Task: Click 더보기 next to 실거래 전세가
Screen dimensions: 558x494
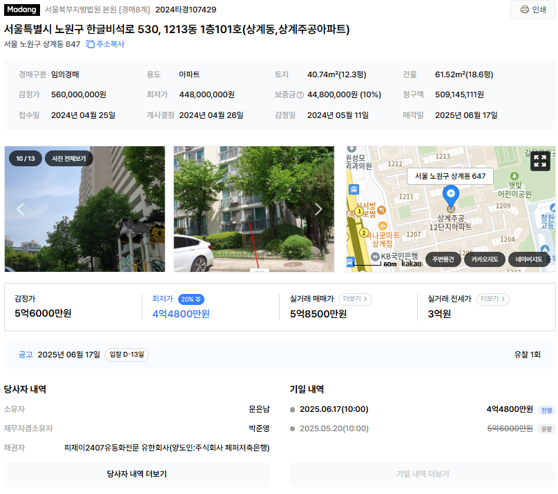Action: coord(493,299)
